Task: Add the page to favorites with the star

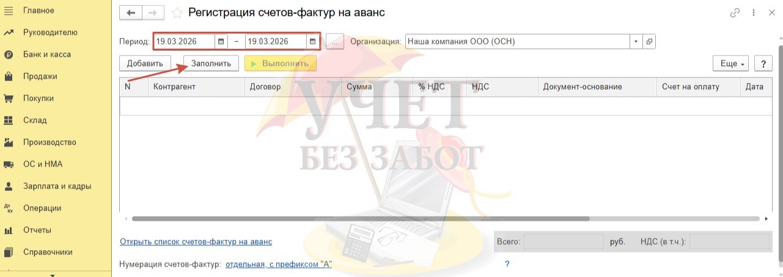Action: [x=177, y=13]
